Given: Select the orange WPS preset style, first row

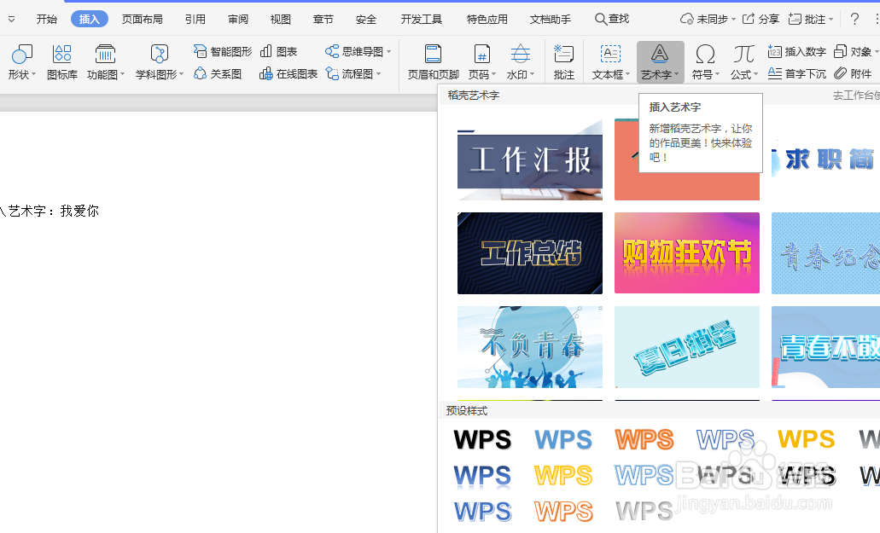Looking at the screenshot, I should pyautogui.click(x=644, y=440).
